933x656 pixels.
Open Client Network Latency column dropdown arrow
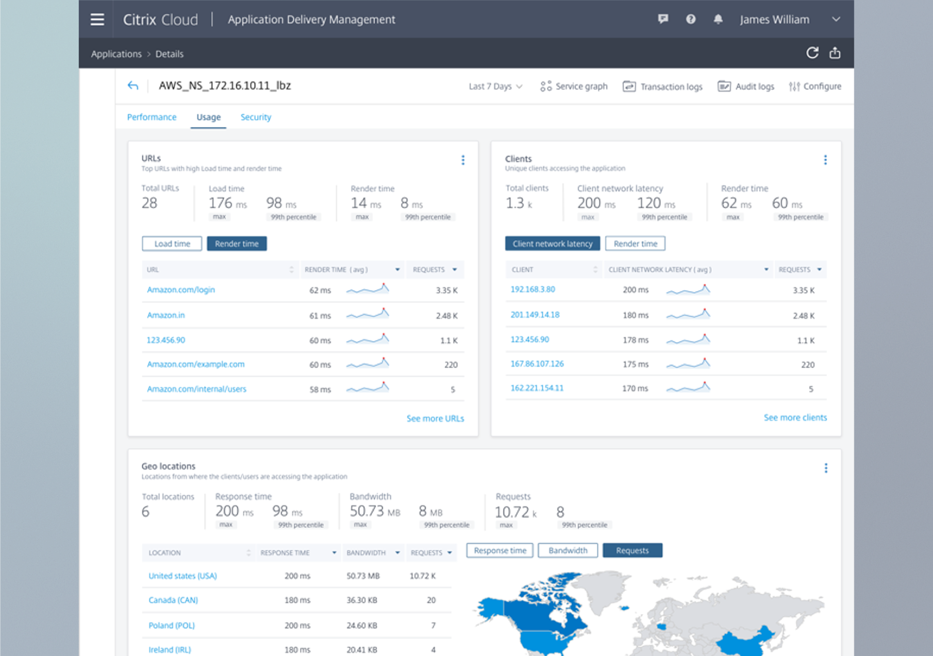pos(766,269)
